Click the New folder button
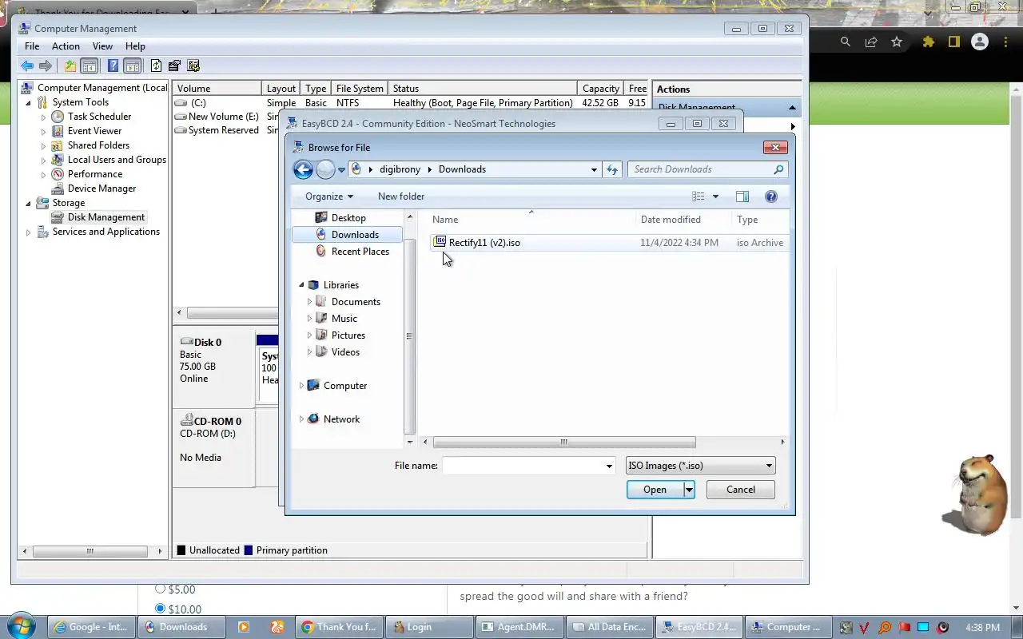This screenshot has height=639, width=1023. [x=401, y=196]
